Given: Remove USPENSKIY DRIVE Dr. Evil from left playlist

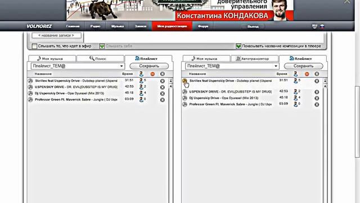Looking at the screenshot, I should tap(163, 87).
